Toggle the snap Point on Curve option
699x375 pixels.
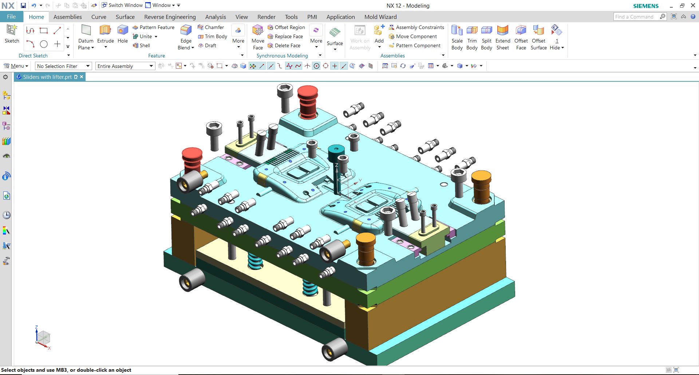[344, 66]
